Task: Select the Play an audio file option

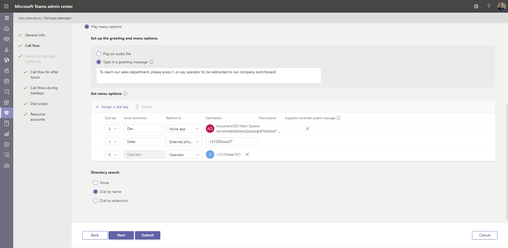Action: click(99, 54)
